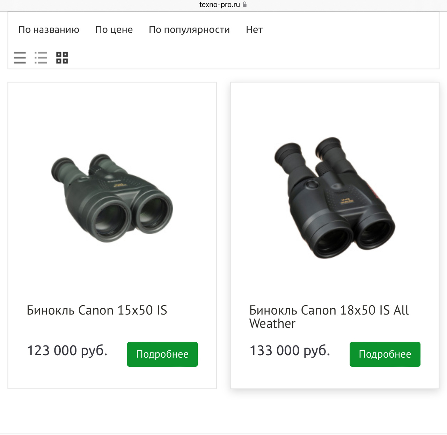Click the 133 000 руб. price
The width and height of the screenshot is (447, 435).
tap(290, 350)
